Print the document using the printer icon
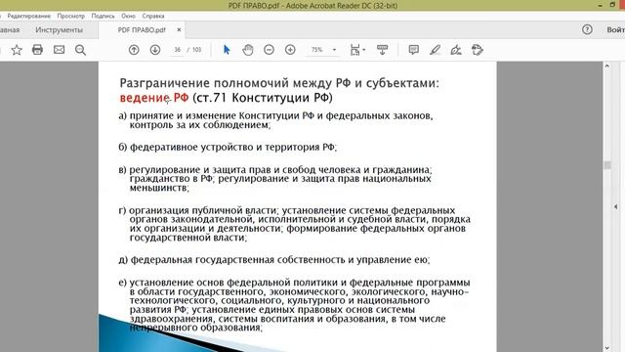625x352 pixels. (x=37, y=50)
